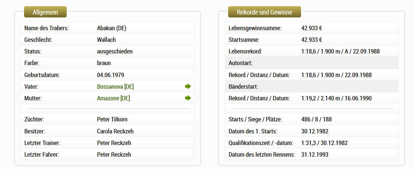Click Datum des letzten Rennens value
Viewport: 414px width, 169px height.
click(x=315, y=154)
